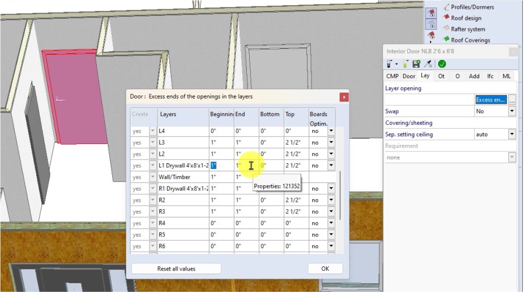Toggle the top eye visibility button
Screen dimensions: 524x292
(x=431, y=13)
